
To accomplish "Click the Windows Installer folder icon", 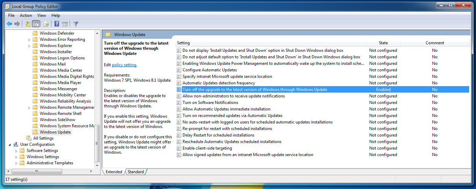I will pyautogui.click(x=35, y=52).
